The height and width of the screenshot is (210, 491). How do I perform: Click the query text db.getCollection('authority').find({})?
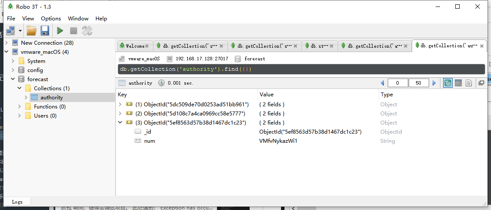(186, 69)
